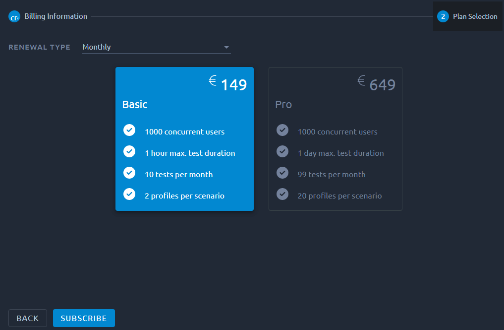Select the Plan Selection step
Image resolution: width=504 pixels, height=330 pixels.
(467, 16)
